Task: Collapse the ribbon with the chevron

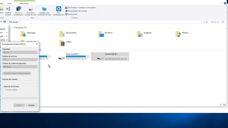Action: tap(222, 3)
